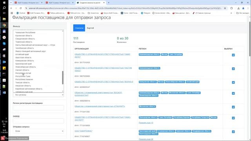Open Outlook from the taskbar
251x141 pixels.
[x=4, y=62]
